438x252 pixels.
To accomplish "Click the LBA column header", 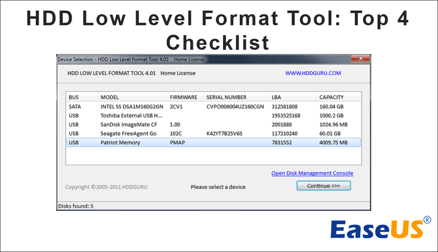I will click(x=293, y=97).
